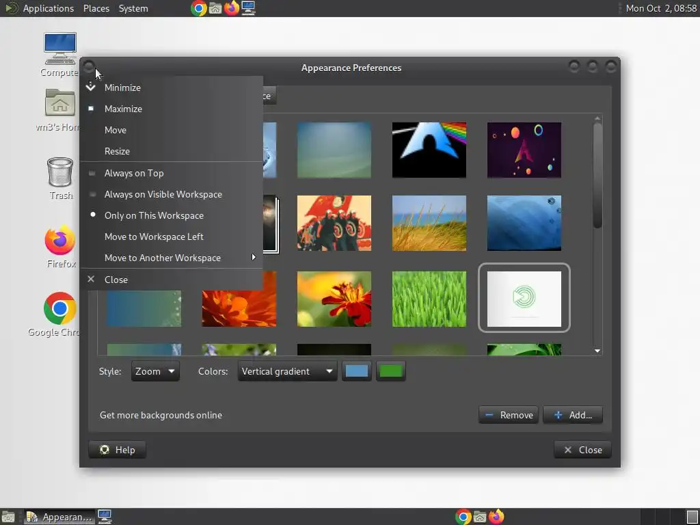Screen dimensions: 700x525
Task: Open the Colors Vertical gradient dropdown
Action: coord(287,371)
